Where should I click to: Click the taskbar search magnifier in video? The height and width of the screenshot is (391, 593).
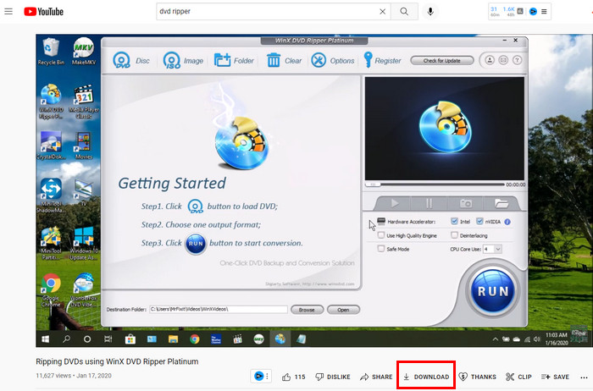(67, 339)
